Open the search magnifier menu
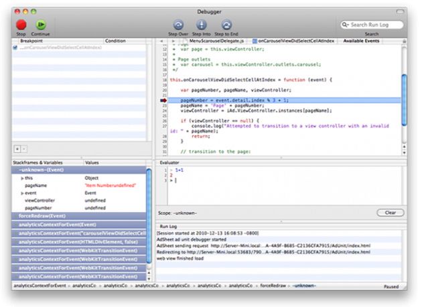422x307 pixels. [x=345, y=25]
